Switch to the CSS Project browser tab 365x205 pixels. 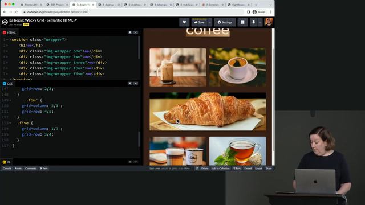[x=57, y=5]
